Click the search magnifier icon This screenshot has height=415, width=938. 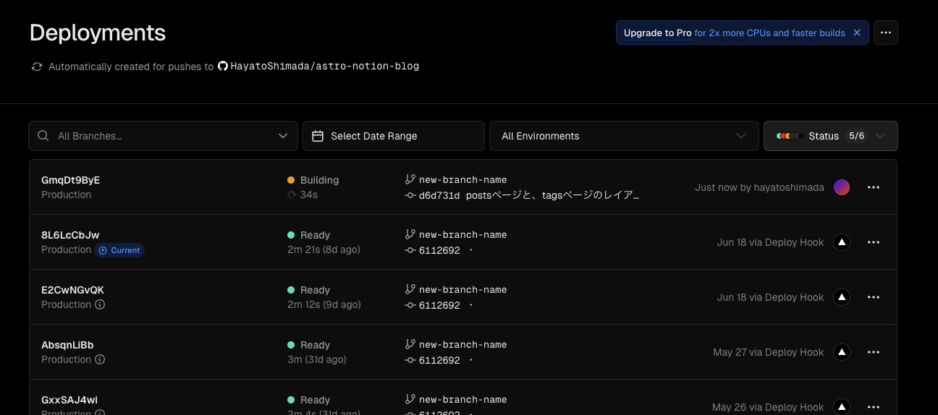pos(43,136)
